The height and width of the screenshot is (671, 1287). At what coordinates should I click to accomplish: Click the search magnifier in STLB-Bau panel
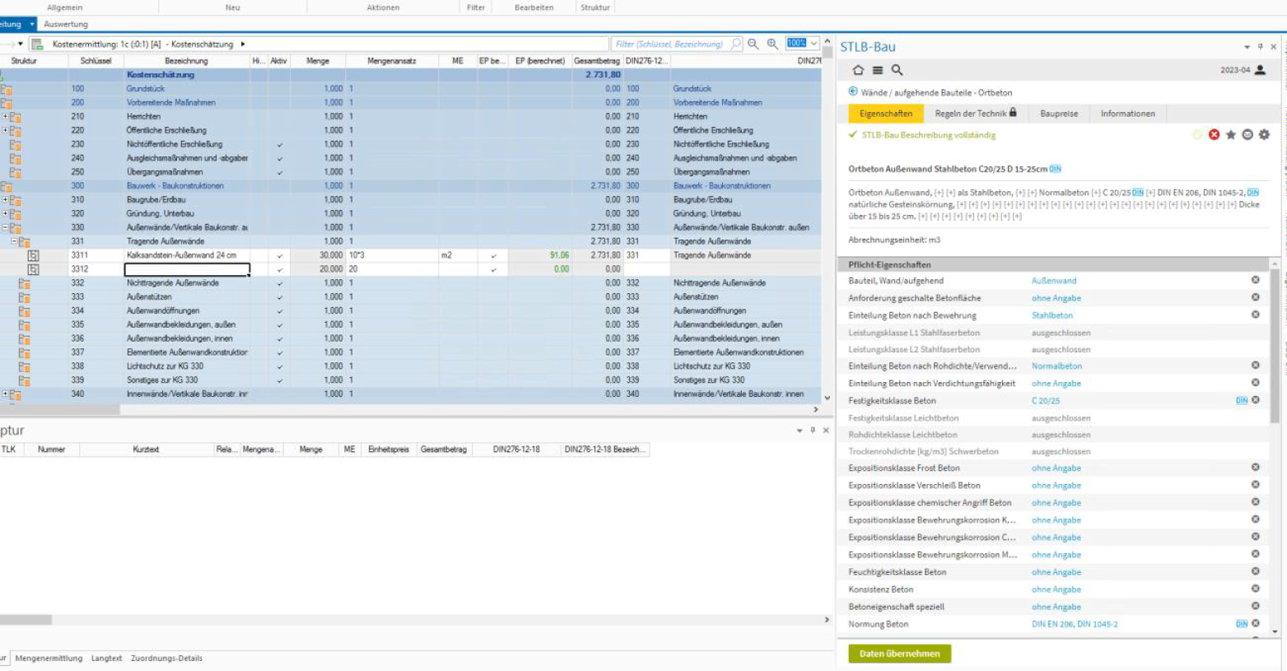click(897, 71)
